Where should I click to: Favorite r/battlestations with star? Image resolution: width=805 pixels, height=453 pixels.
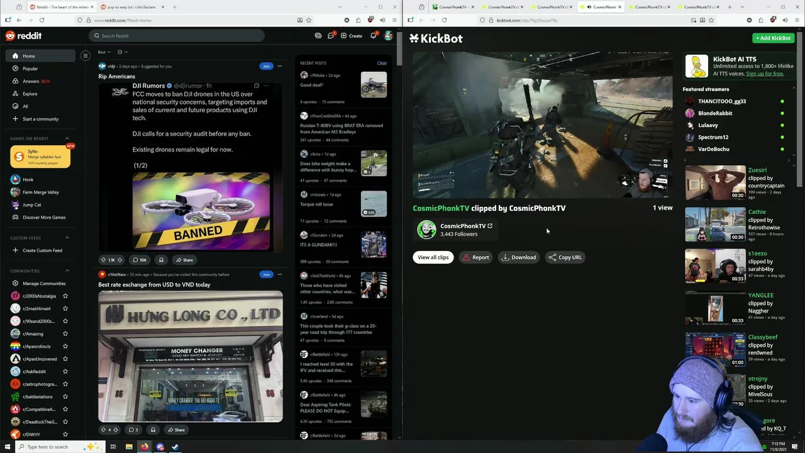[x=65, y=396]
